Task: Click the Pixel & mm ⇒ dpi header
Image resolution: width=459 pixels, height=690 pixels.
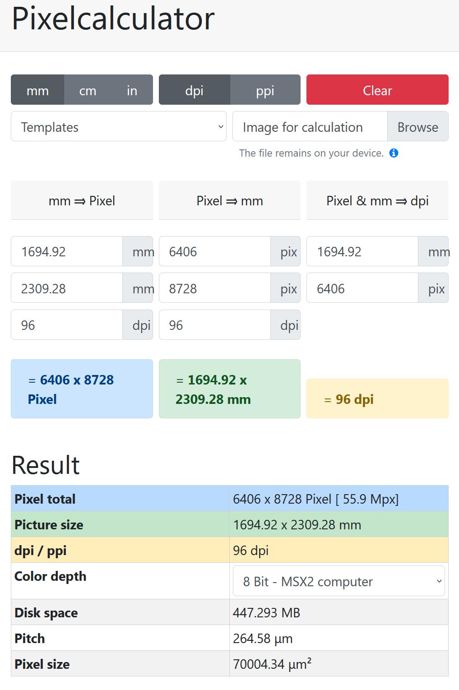Action: coord(377,200)
